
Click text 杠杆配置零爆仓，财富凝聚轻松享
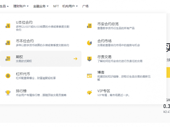point(36,78)
